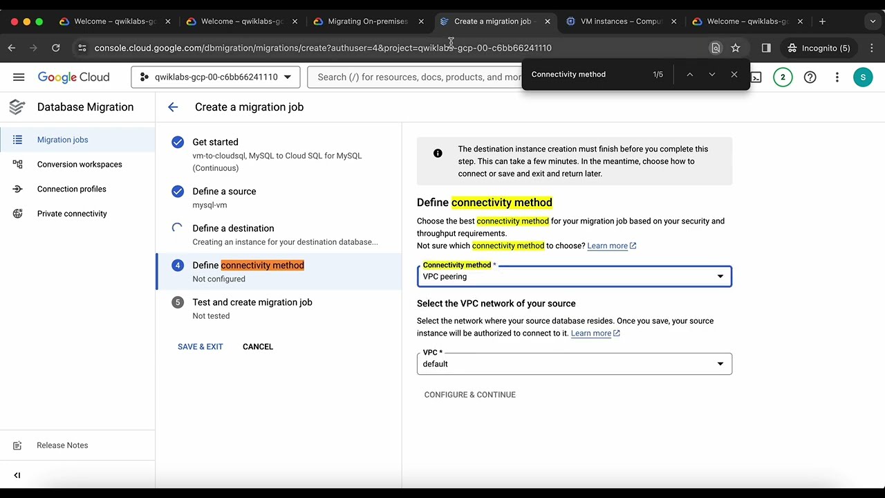Open the help question mark icon

pyautogui.click(x=810, y=77)
